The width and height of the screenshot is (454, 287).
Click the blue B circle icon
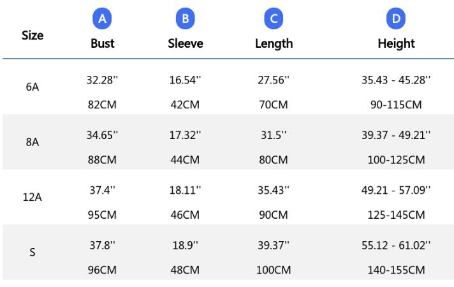click(186, 18)
